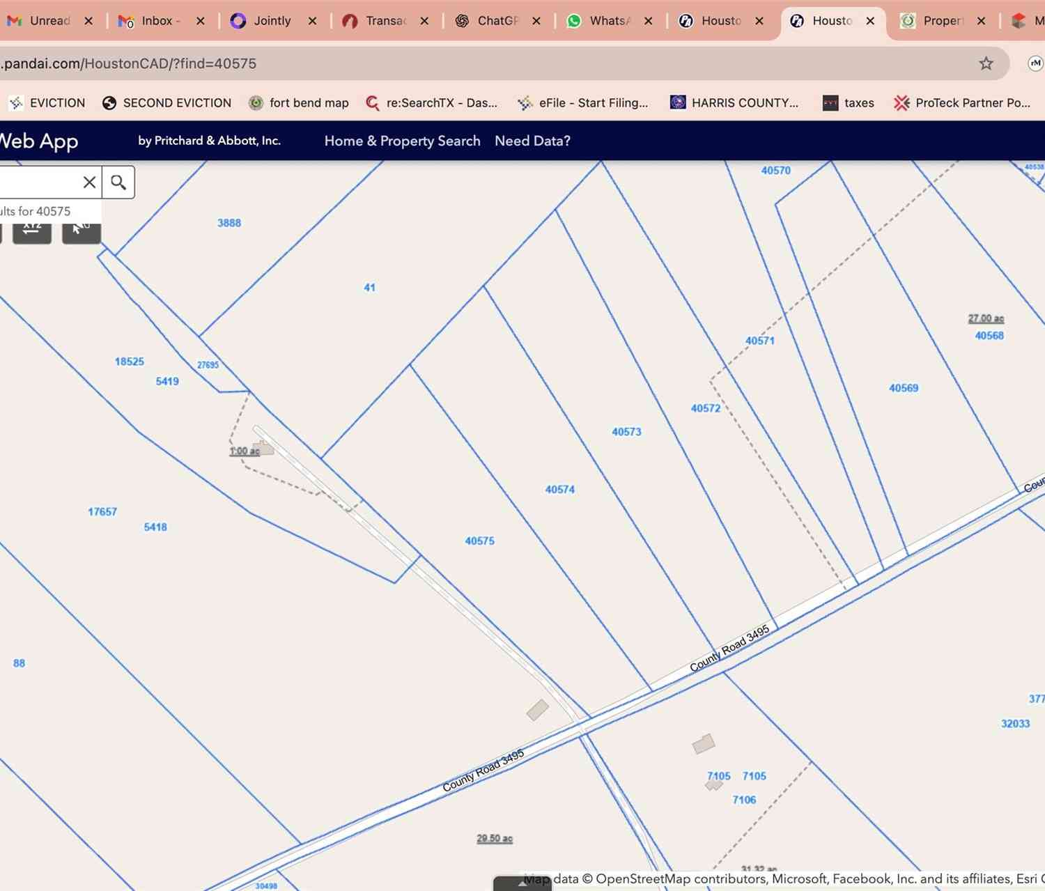Open the eFile - Start Filing bookmark
Screen dimensions: 1045x891
(583, 103)
